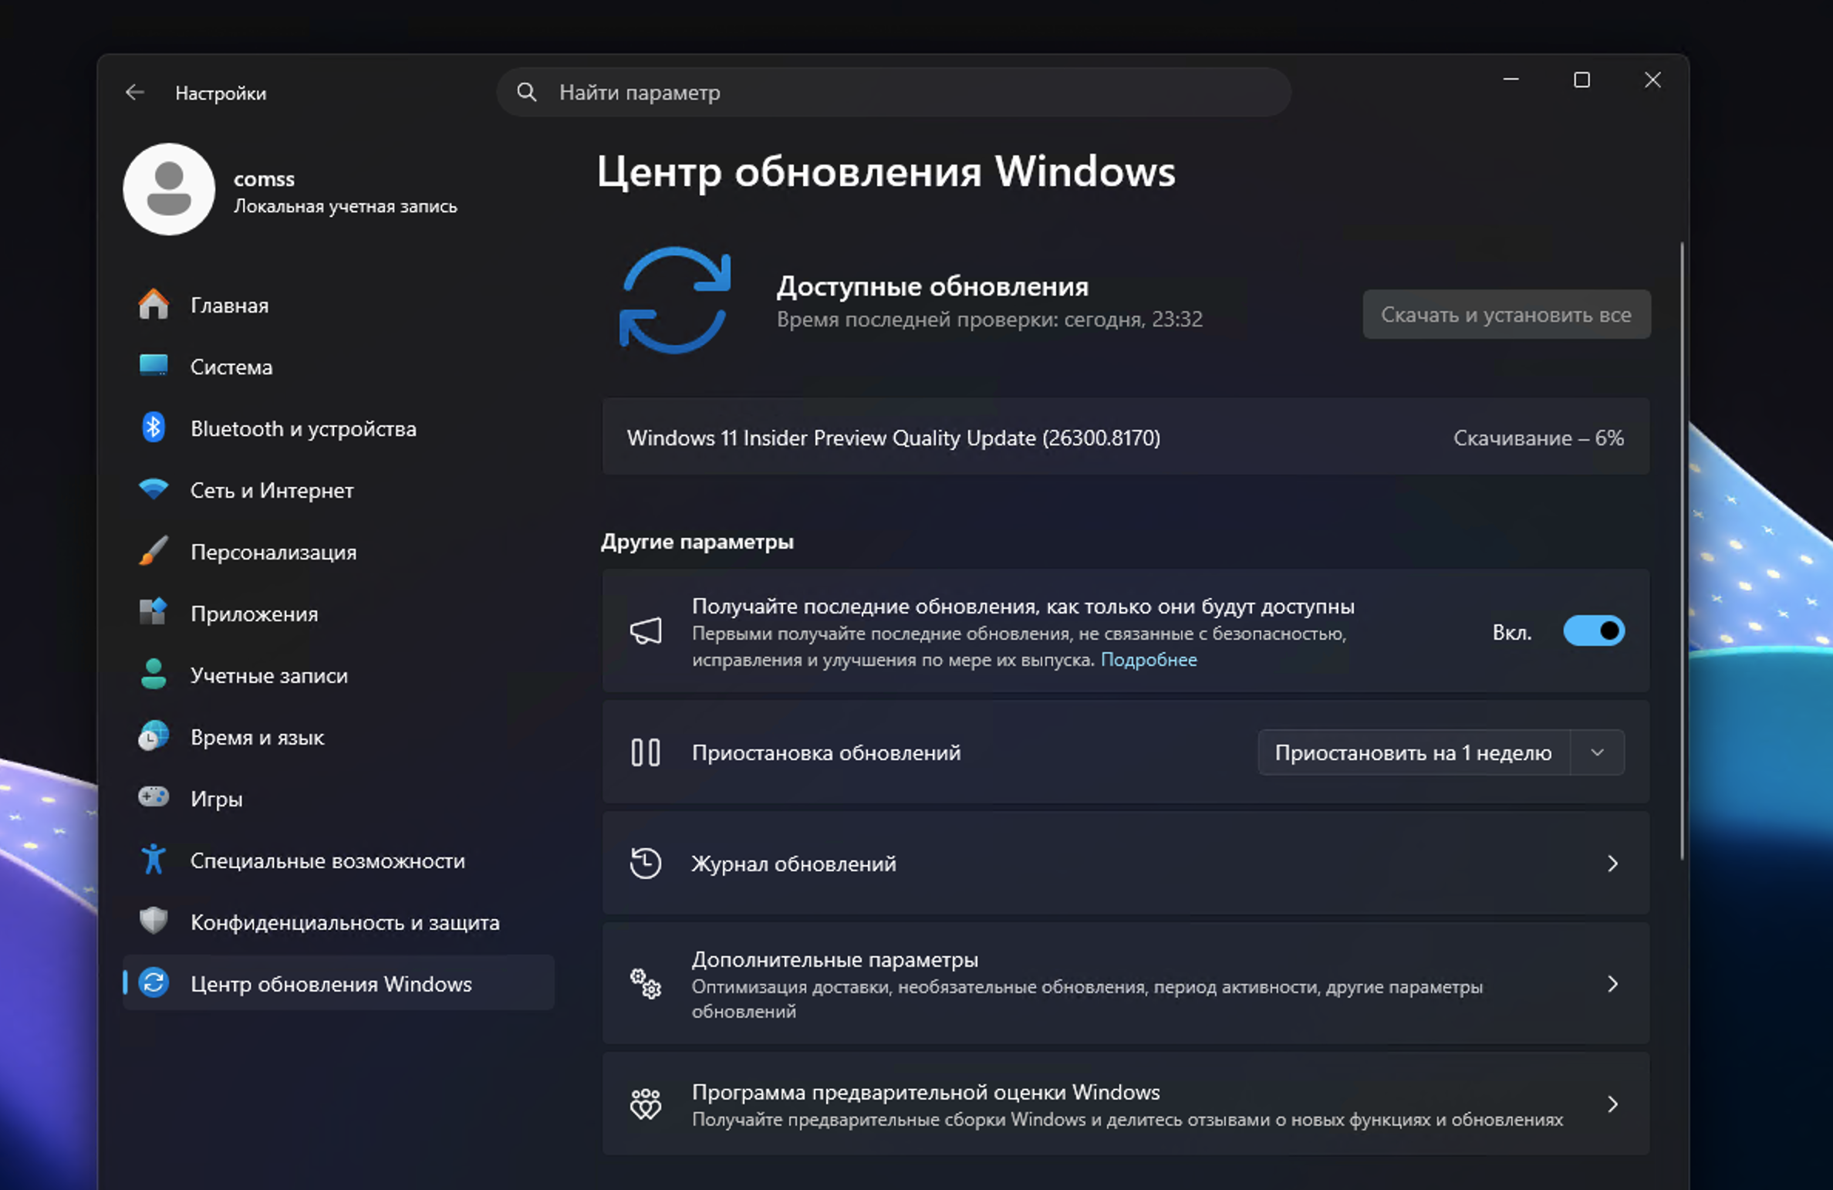Click the comss user avatar

(169, 189)
